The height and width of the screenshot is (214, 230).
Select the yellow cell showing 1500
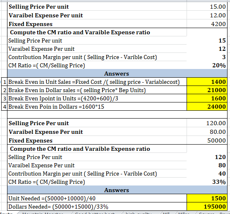(207, 198)
